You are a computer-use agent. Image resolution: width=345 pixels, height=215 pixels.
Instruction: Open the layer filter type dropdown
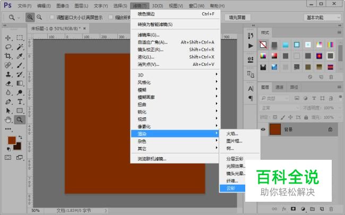point(274,98)
